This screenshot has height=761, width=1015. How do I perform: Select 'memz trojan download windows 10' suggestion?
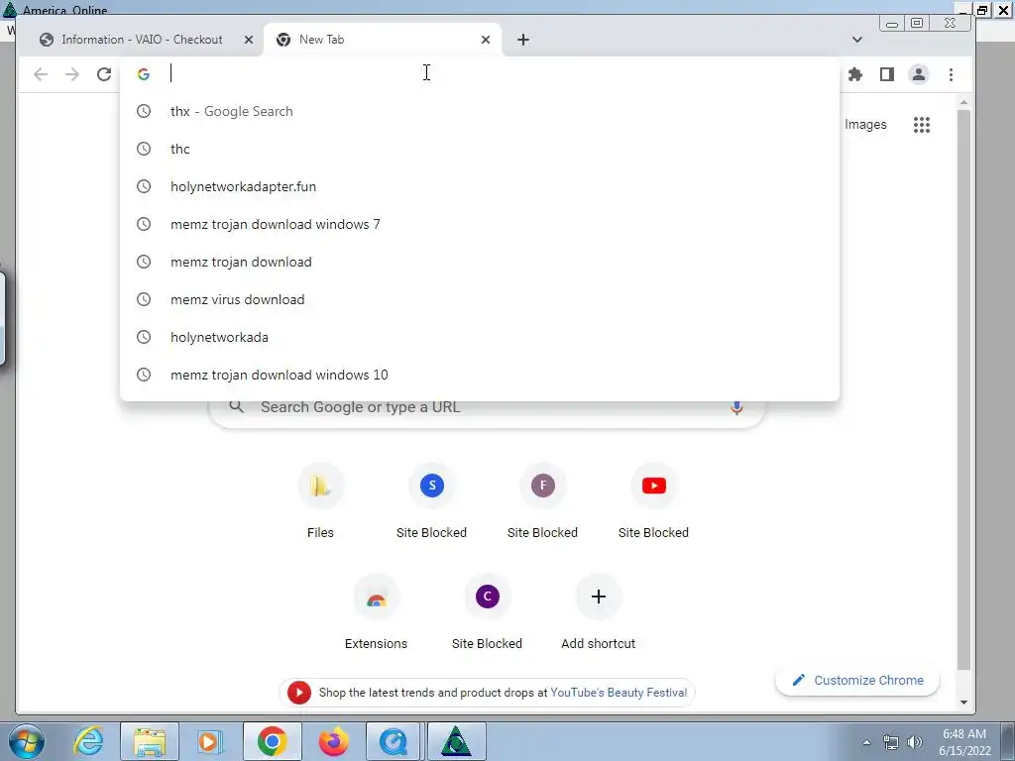point(480,374)
